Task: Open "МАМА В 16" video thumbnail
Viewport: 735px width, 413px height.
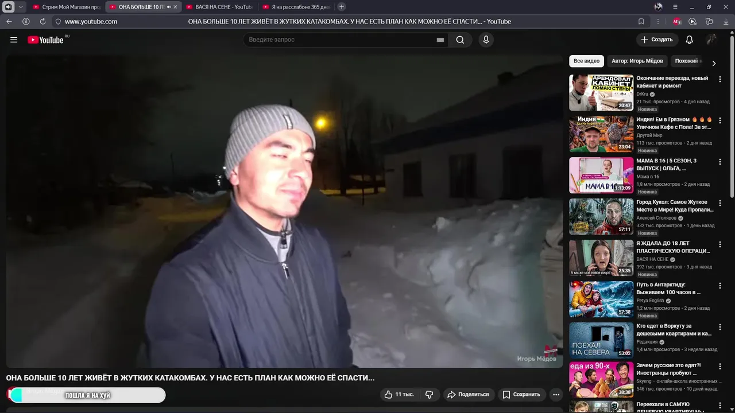Action: pos(601,175)
